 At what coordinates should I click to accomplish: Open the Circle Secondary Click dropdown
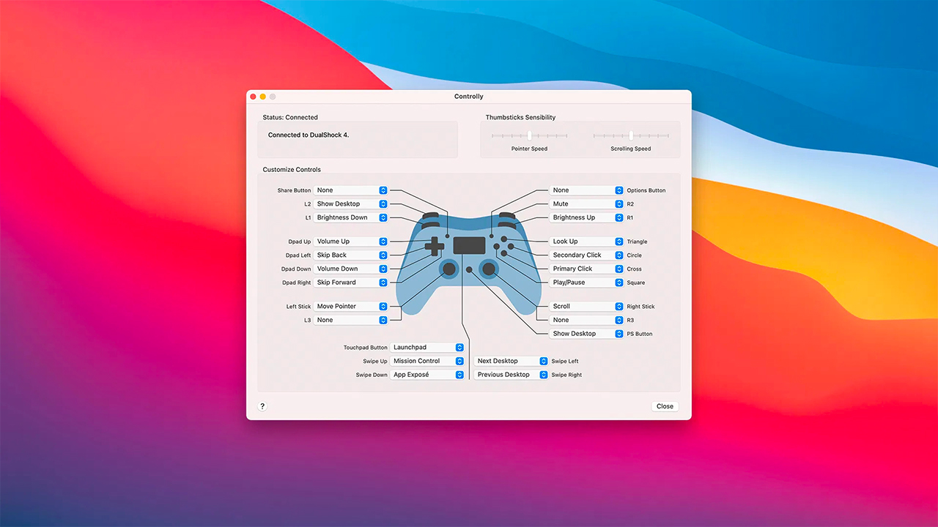pyautogui.click(x=587, y=255)
